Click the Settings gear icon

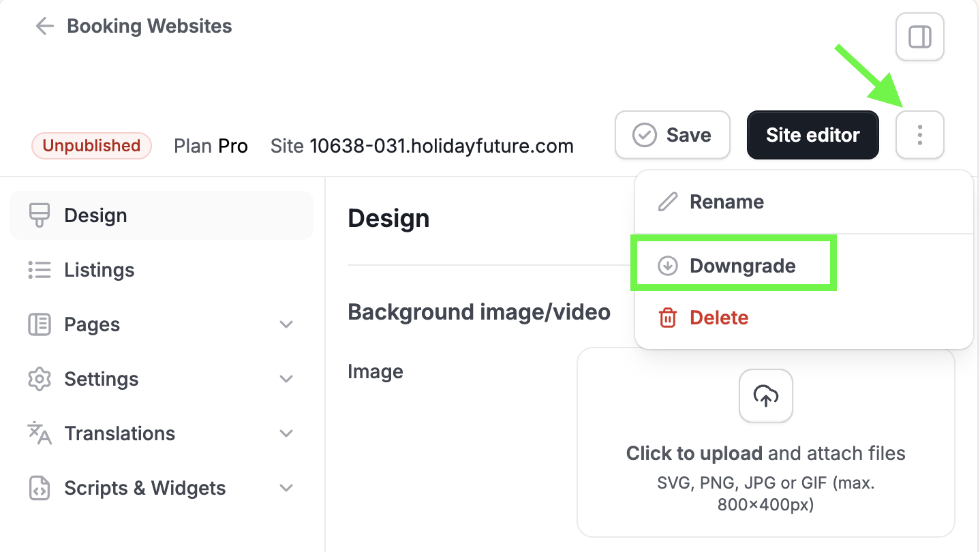tap(39, 379)
